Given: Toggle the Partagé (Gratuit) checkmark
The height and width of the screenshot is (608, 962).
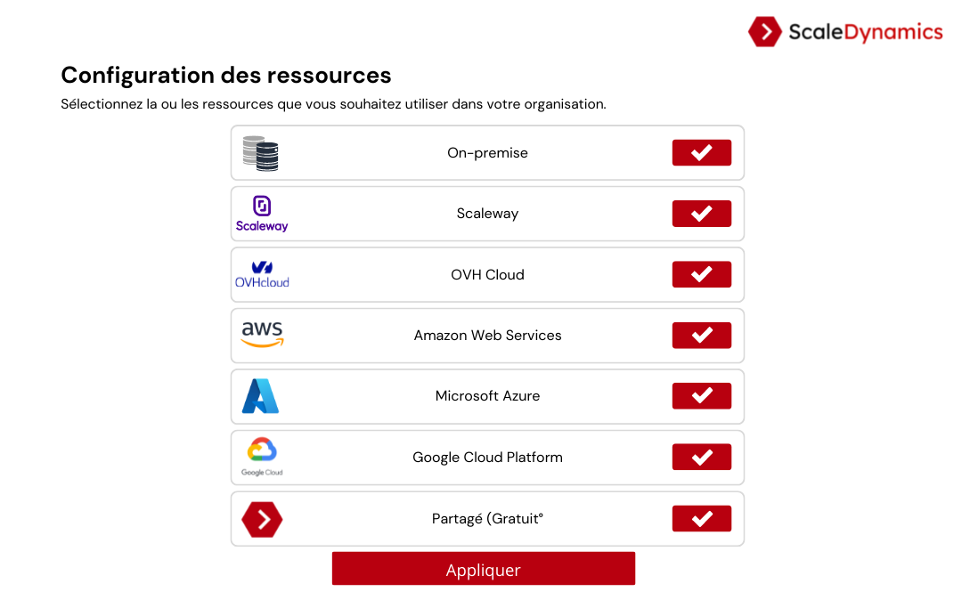Looking at the screenshot, I should [702, 518].
